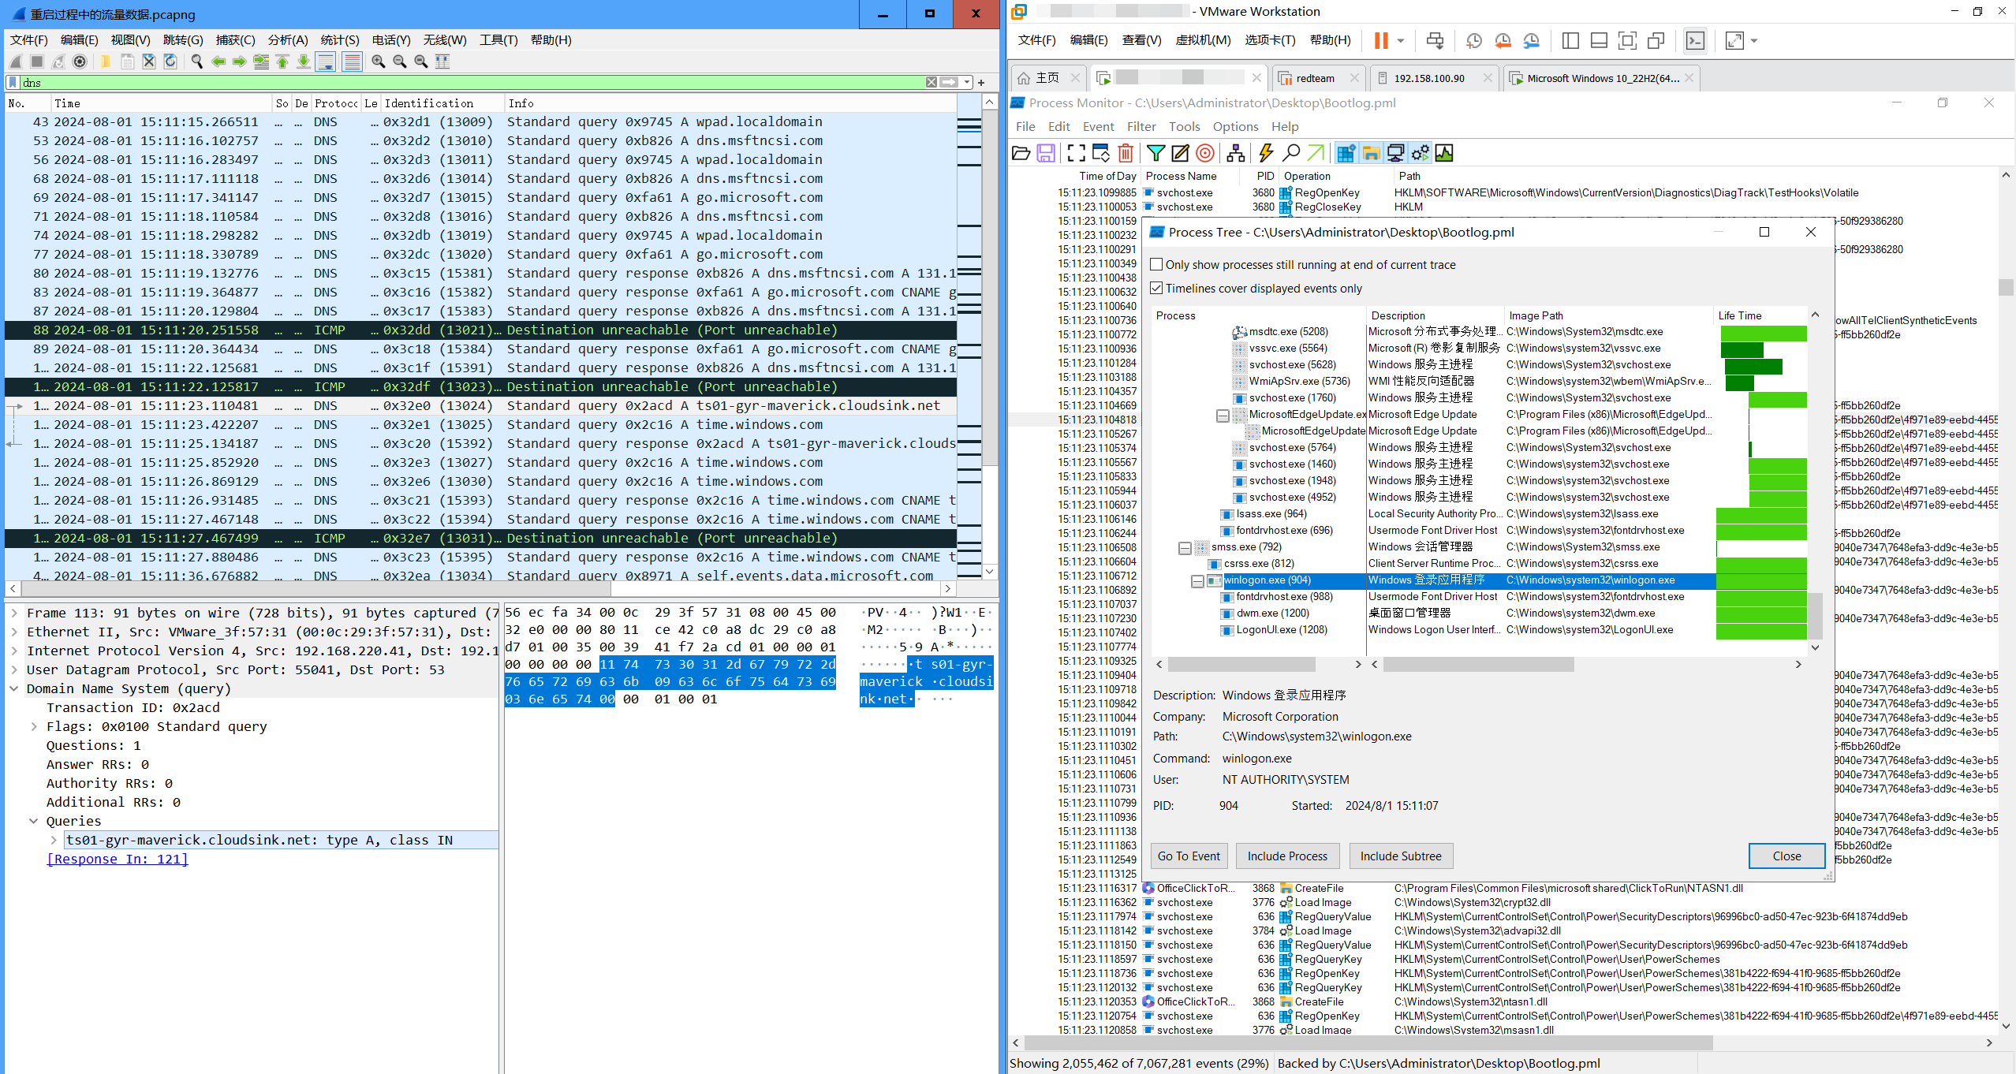Toggle Show Process and Thread Activity icon
Screen dimensions: 2016x1074
[1420, 153]
